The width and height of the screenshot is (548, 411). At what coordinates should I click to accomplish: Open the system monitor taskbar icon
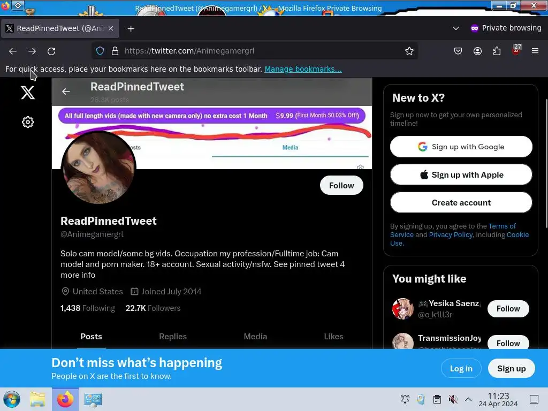(93, 399)
